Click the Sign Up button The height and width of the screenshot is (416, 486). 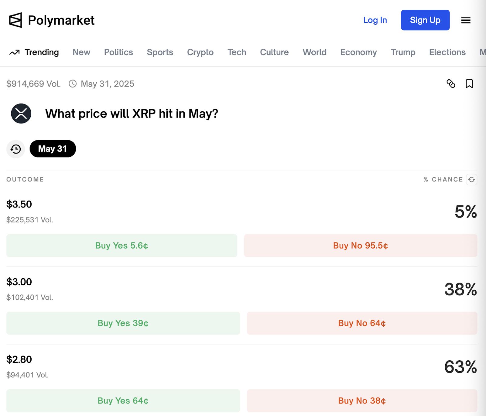[x=425, y=20]
